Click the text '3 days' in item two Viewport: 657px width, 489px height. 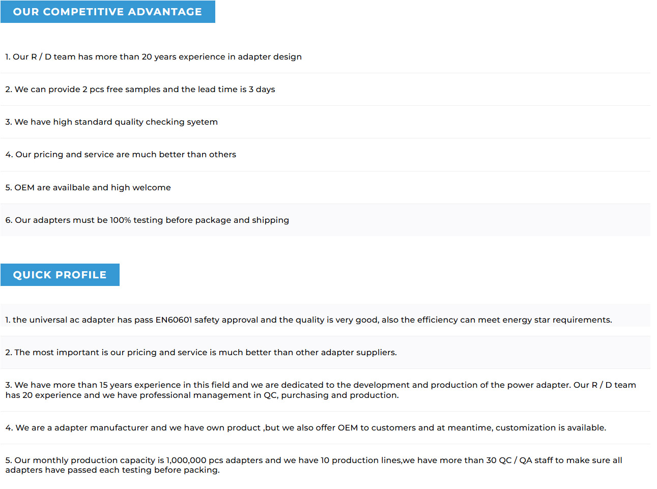(262, 90)
